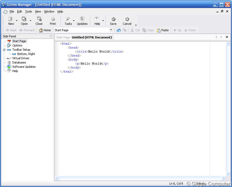
Task: Click the Redo arrow icon
Action: click(125, 30)
